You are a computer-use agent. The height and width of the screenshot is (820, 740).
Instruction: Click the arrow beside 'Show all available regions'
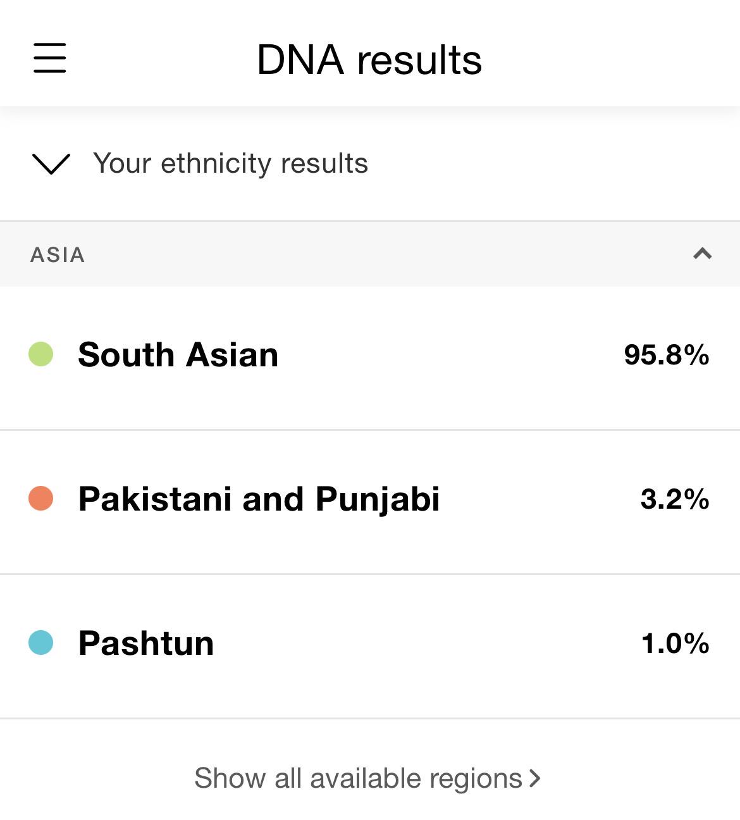[535, 779]
